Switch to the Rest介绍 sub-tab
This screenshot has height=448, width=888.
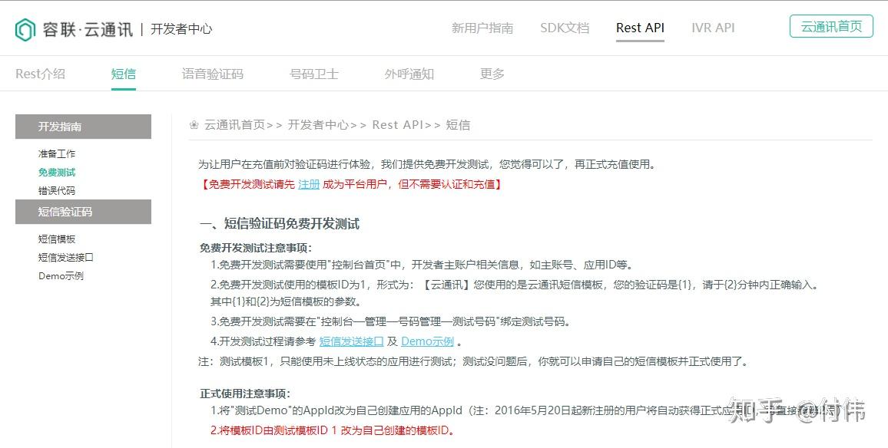[x=40, y=74]
